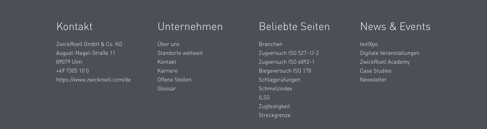487x129 pixels.
Task: Open Offene Stellen link
Action: (174, 80)
